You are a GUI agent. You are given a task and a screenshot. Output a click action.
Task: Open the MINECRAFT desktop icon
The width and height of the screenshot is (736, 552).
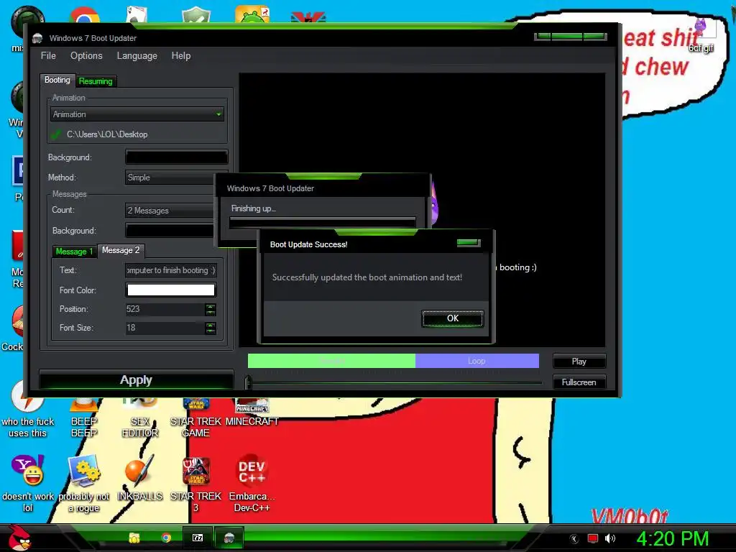pyautogui.click(x=252, y=412)
